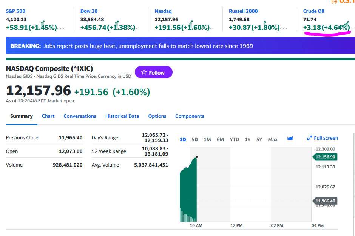Follow the NASDAQ Composite index
Screen dimensions: 355x236
coord(153,72)
